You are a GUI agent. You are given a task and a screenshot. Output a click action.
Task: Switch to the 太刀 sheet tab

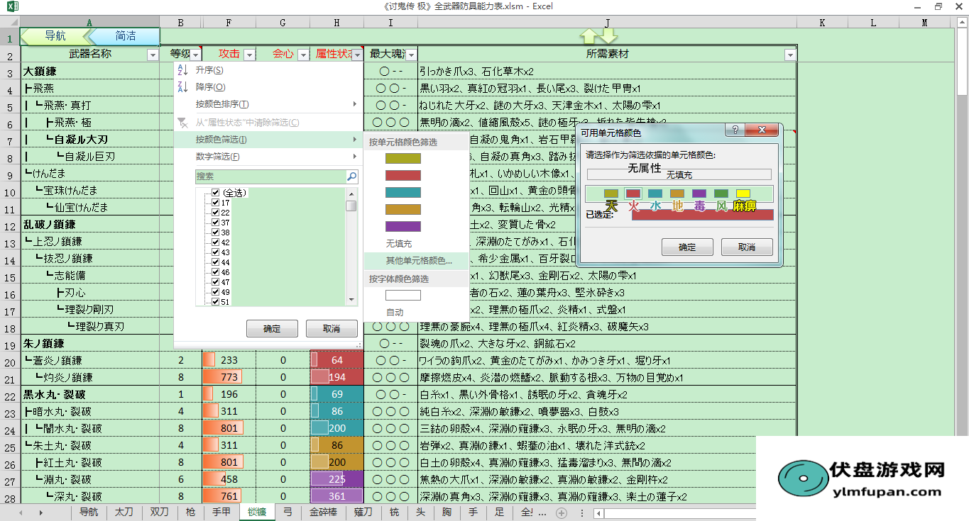pyautogui.click(x=124, y=512)
